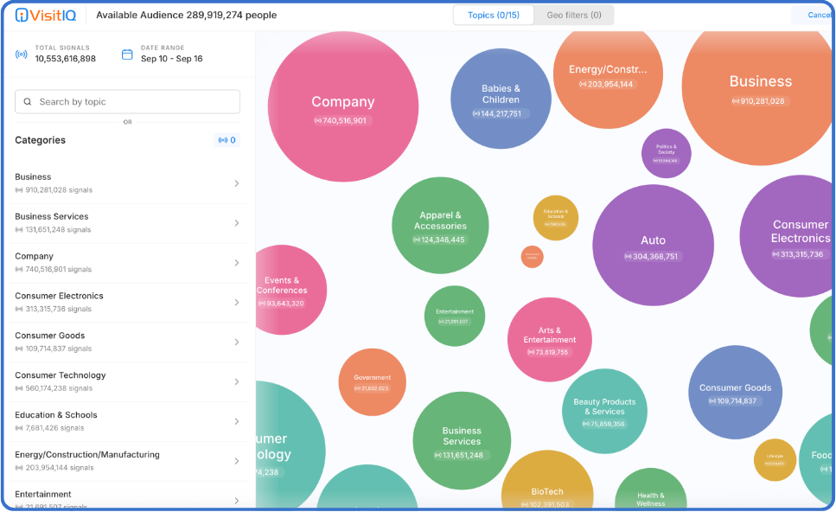Click the Categories signal counter badge

tap(227, 140)
